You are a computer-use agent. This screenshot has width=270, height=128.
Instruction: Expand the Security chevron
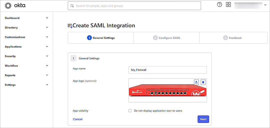pos(47,56)
